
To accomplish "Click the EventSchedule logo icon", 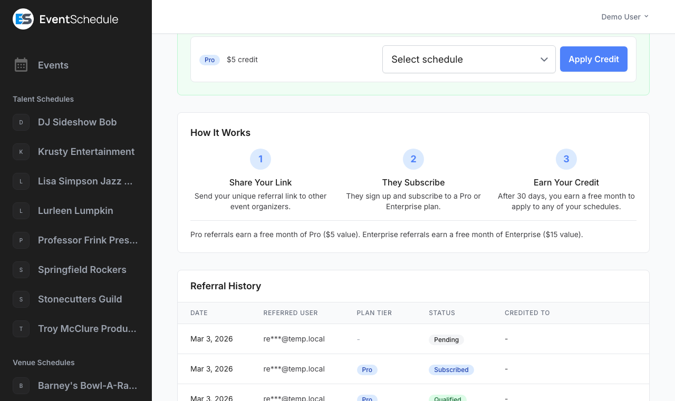I will (23, 18).
